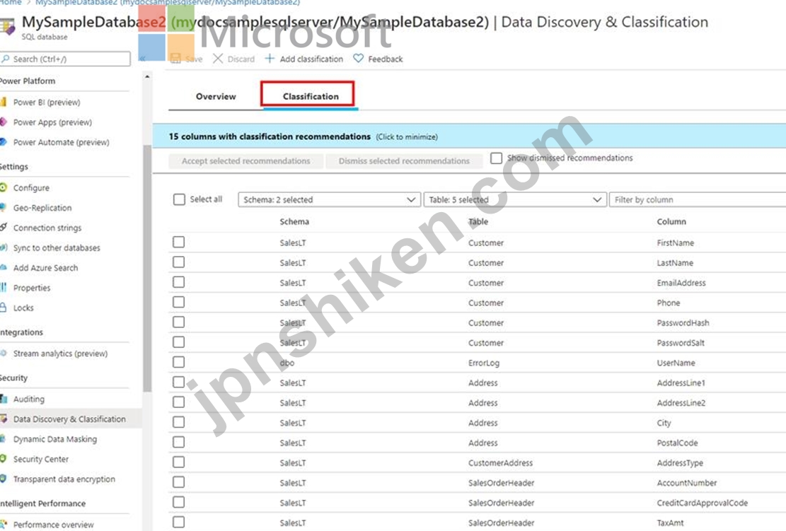
Task: Open Power Automate (preview) icon
Action: click(3, 142)
